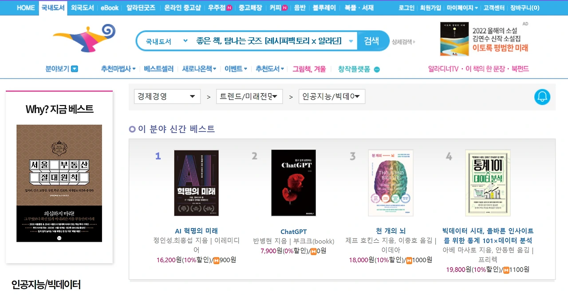Expand the 마이페이지 menu
568x295 pixels.
[462, 8]
